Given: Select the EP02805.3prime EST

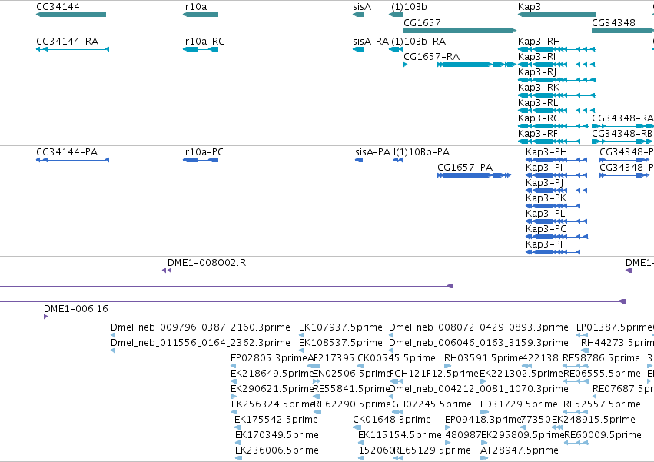Looking at the screenshot, I should click(x=269, y=358).
